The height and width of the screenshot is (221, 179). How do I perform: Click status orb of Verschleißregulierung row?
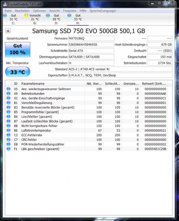(x=8, y=103)
